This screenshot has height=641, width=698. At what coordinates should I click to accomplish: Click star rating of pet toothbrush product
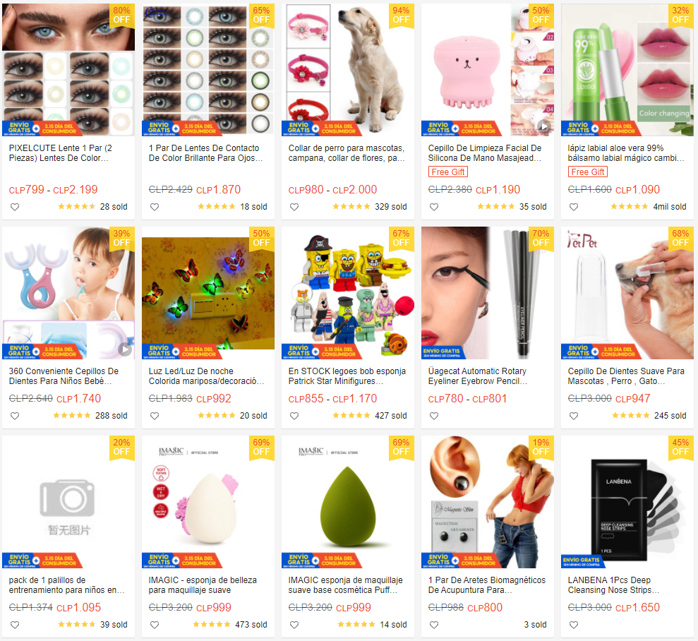pyautogui.click(x=630, y=416)
